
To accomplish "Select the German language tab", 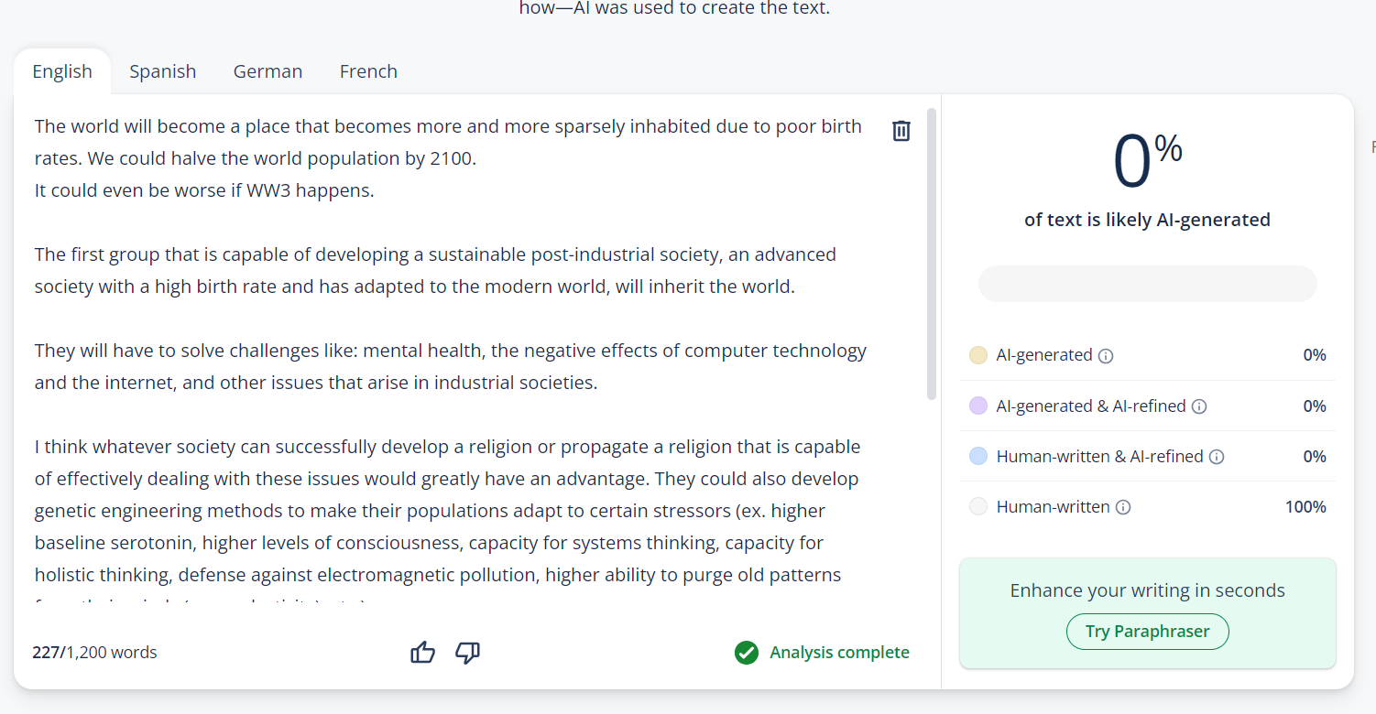I will tap(268, 71).
